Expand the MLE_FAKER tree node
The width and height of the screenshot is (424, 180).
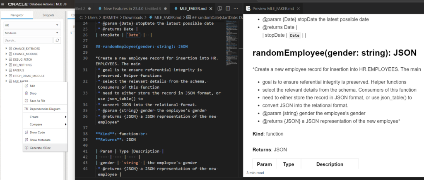pyautogui.click(x=6, y=81)
